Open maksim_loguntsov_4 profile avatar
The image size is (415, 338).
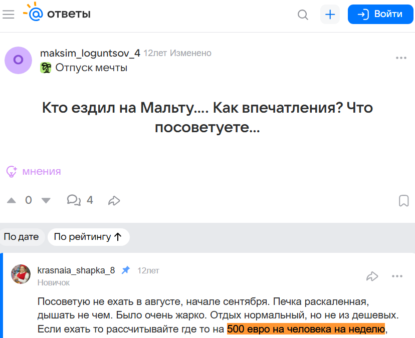point(19,60)
